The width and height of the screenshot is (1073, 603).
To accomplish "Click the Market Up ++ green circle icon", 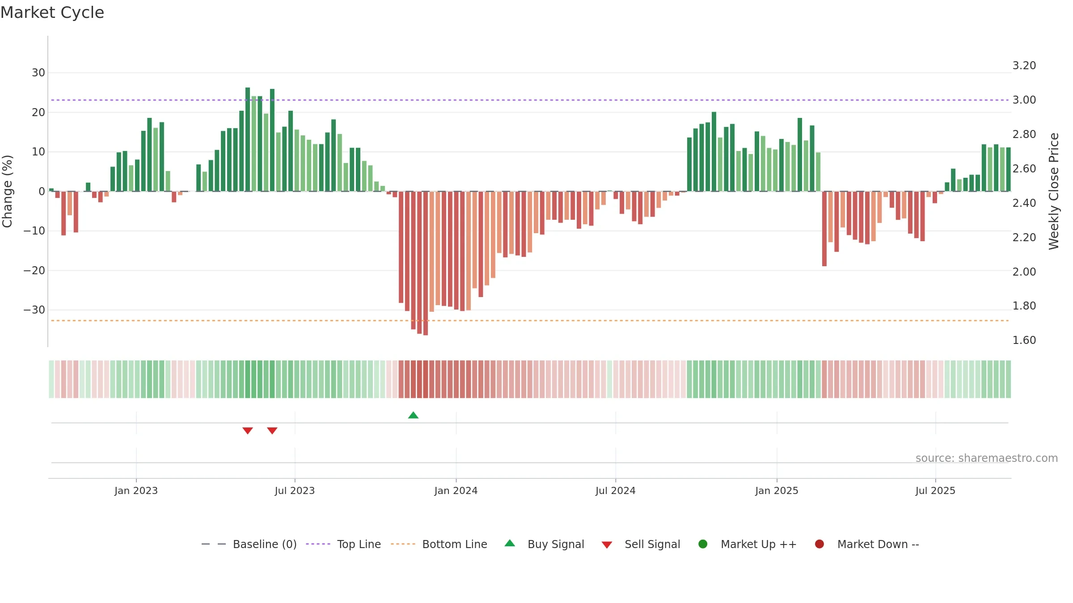I will [x=703, y=544].
